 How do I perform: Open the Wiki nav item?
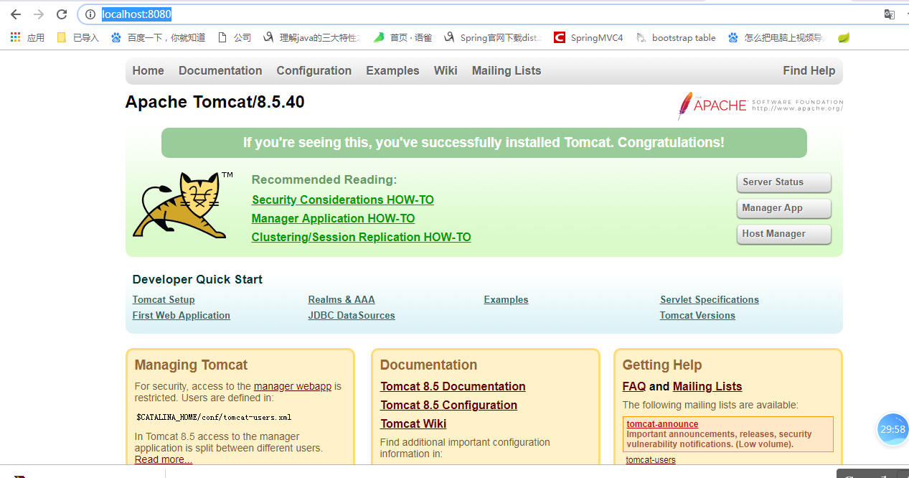click(446, 70)
